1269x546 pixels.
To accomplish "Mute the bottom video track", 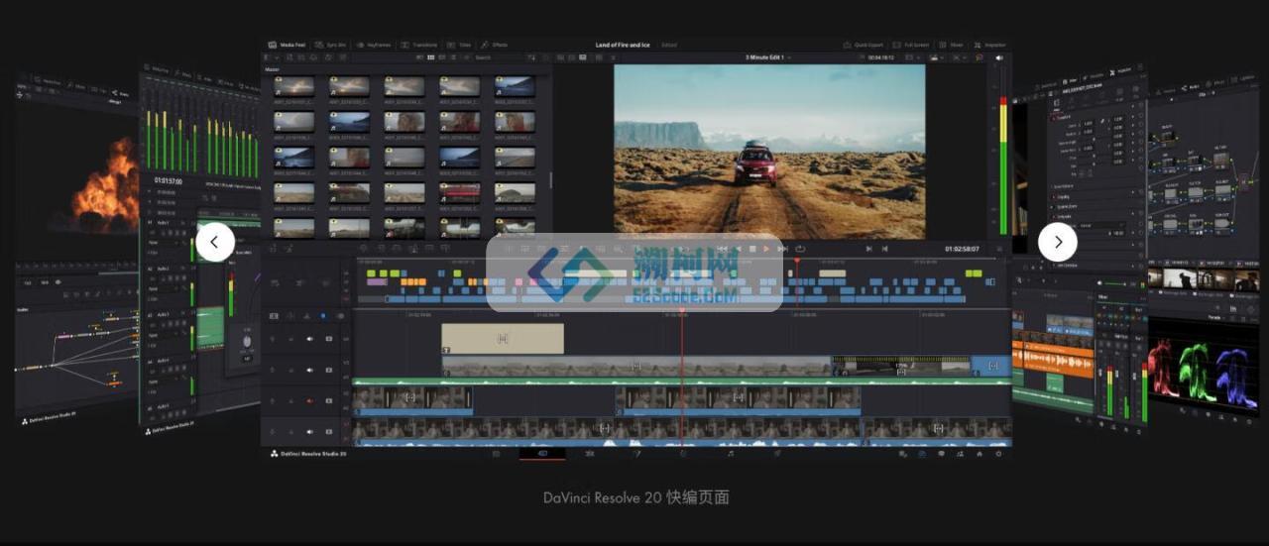I will click(309, 431).
